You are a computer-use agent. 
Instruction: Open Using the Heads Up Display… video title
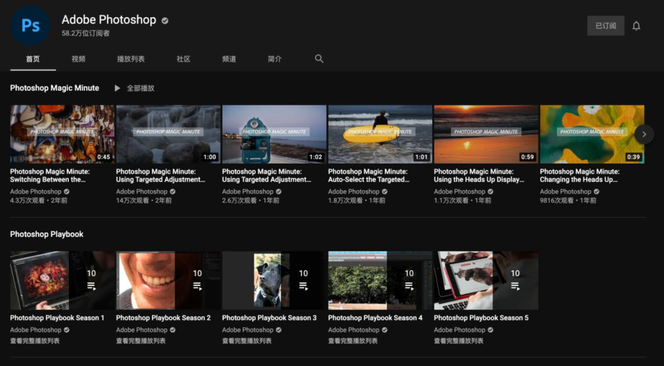click(x=479, y=175)
